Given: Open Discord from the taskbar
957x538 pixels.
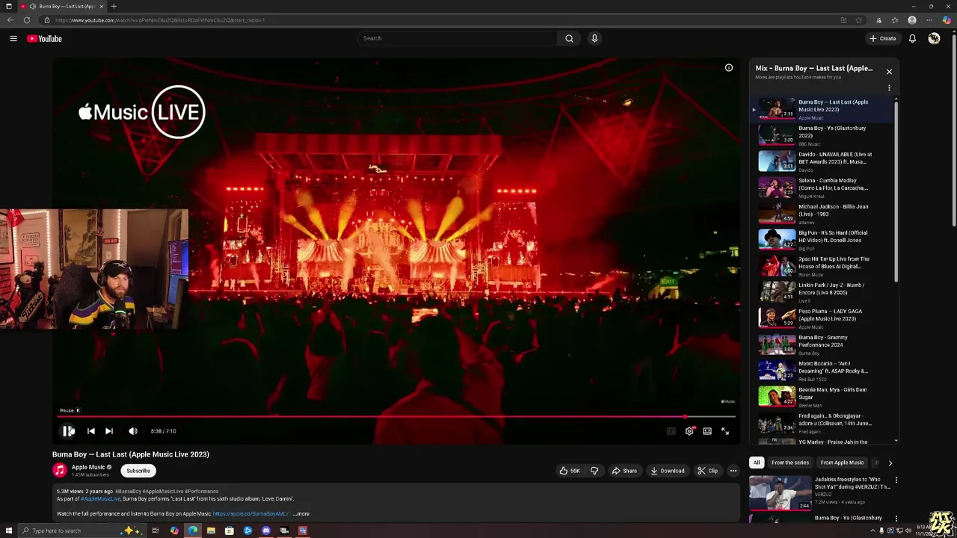Looking at the screenshot, I should pos(266,531).
